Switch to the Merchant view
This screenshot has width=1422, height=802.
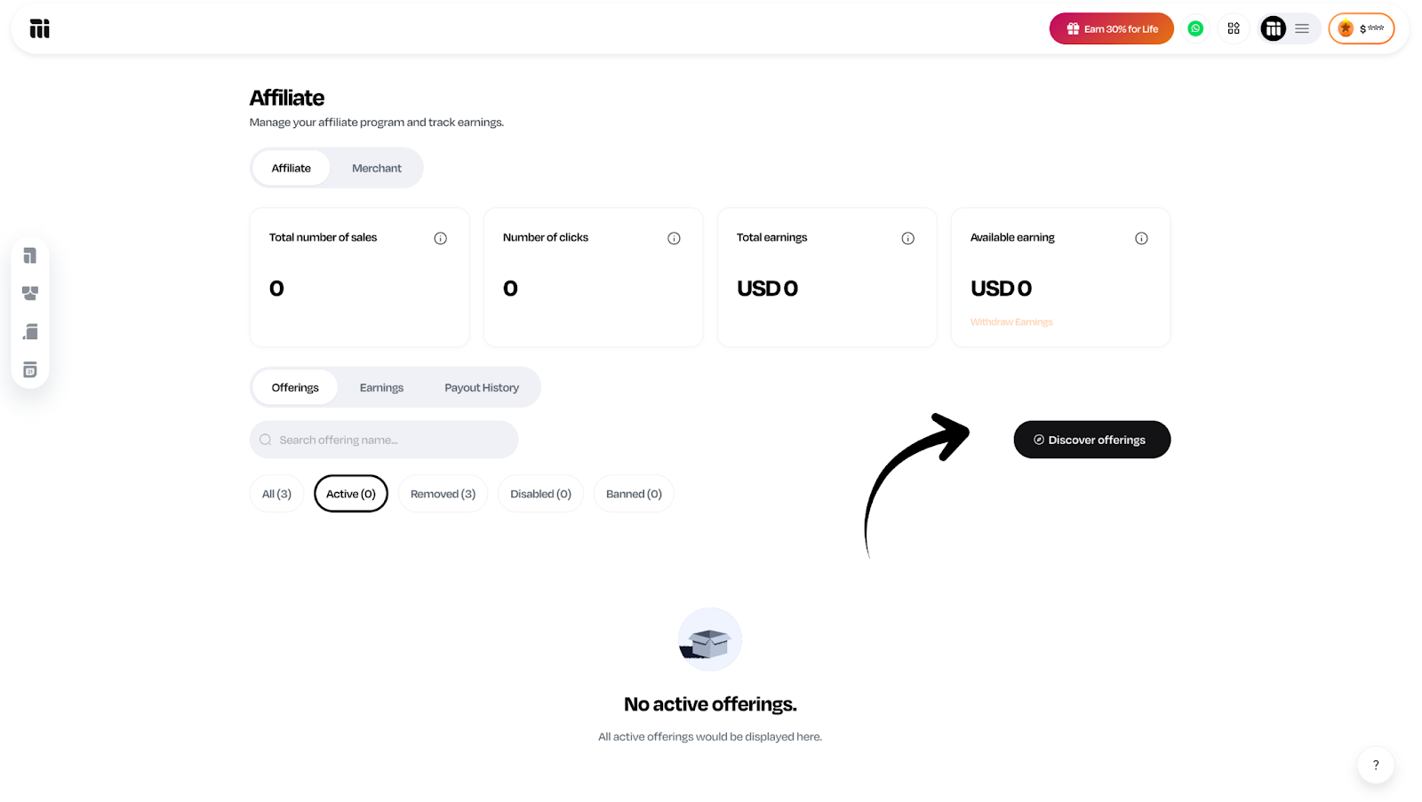[x=377, y=168]
